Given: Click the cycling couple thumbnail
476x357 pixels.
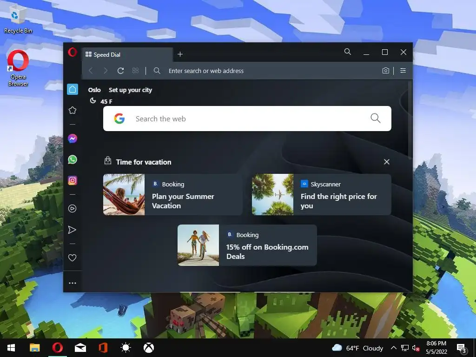Looking at the screenshot, I should point(198,245).
